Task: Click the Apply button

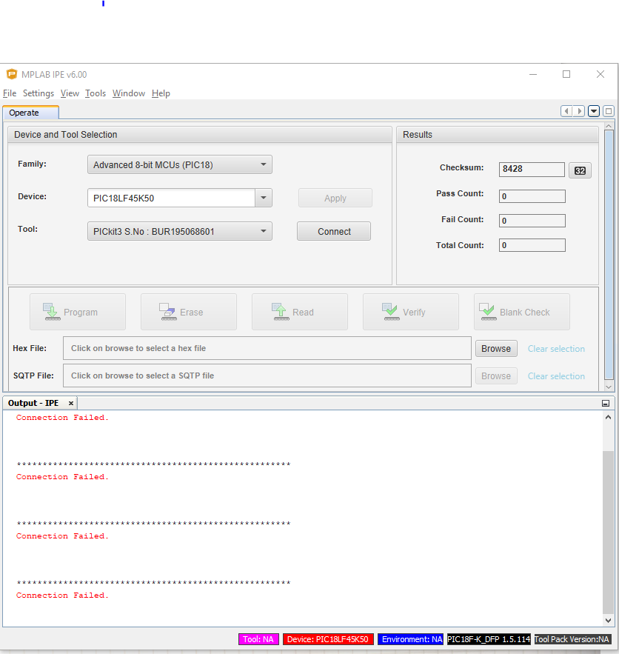Action: tap(335, 198)
